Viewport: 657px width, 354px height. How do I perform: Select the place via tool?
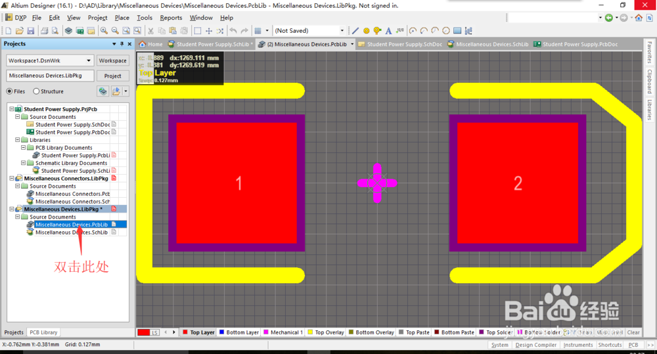coord(377,31)
